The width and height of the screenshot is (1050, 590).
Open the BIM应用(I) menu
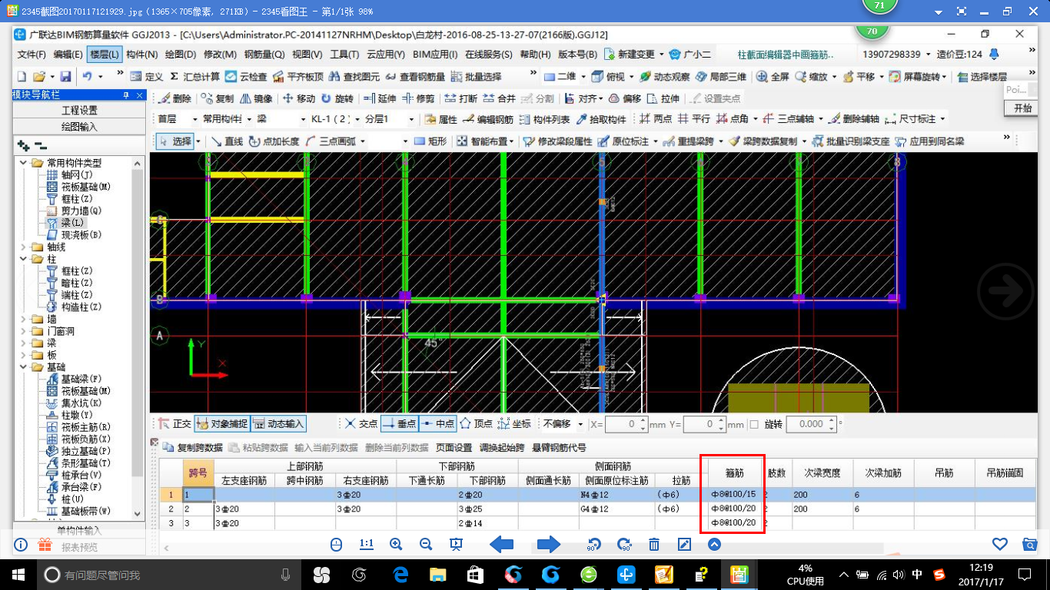tap(435, 55)
